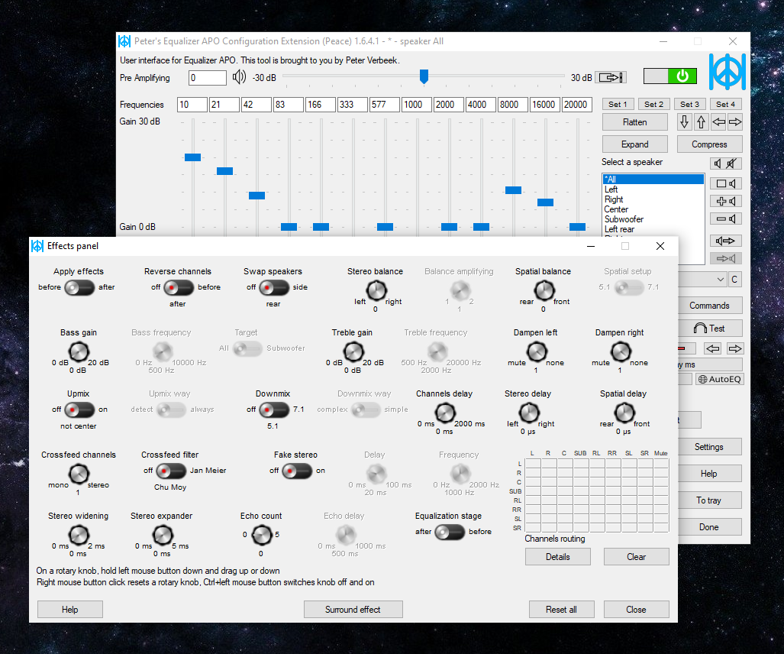This screenshot has height=654, width=784.
Task: Open the dropdown arrow above Commands
Action: 720,279
